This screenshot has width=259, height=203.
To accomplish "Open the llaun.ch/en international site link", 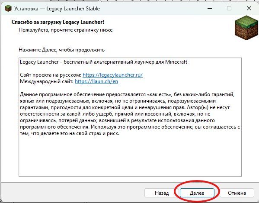I will (x=96, y=81).
